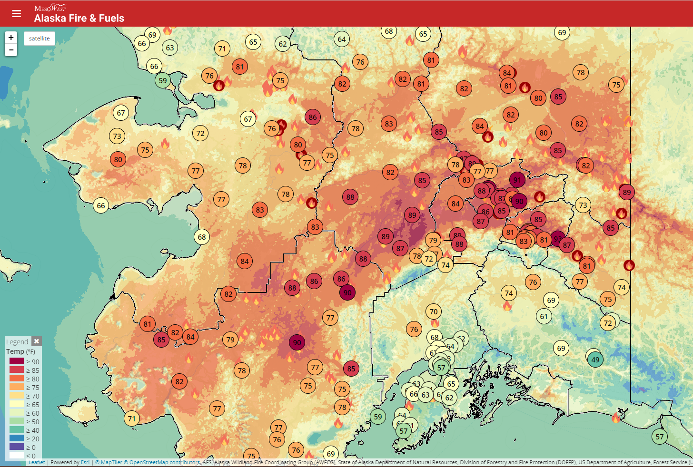
Task: Zoom in using the map plus icon
Action: coord(11,37)
